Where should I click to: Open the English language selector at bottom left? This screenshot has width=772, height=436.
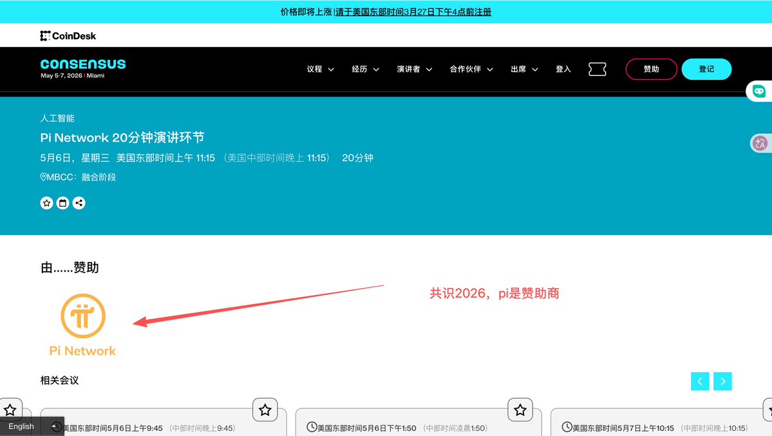pyautogui.click(x=21, y=426)
